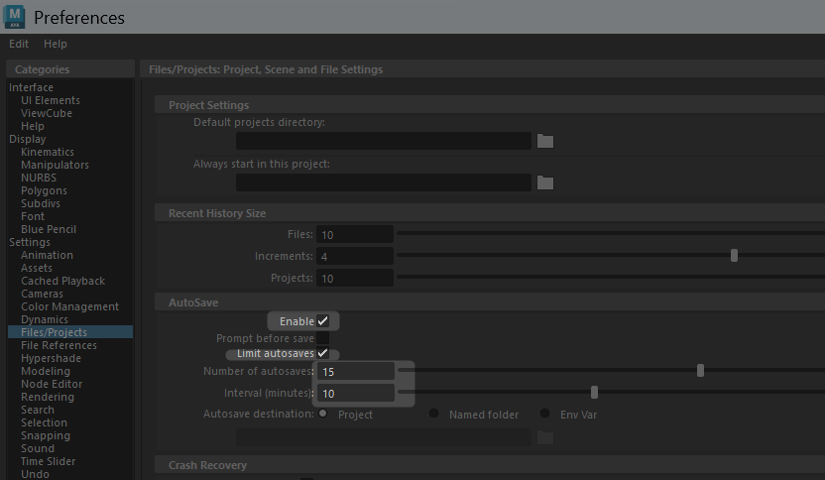Click the Increments slider handle

coord(734,256)
